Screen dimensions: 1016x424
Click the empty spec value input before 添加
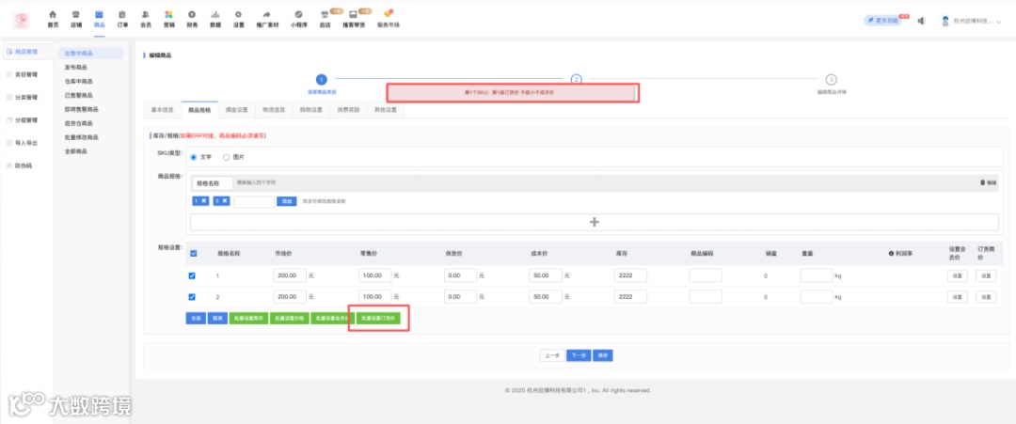coord(254,201)
